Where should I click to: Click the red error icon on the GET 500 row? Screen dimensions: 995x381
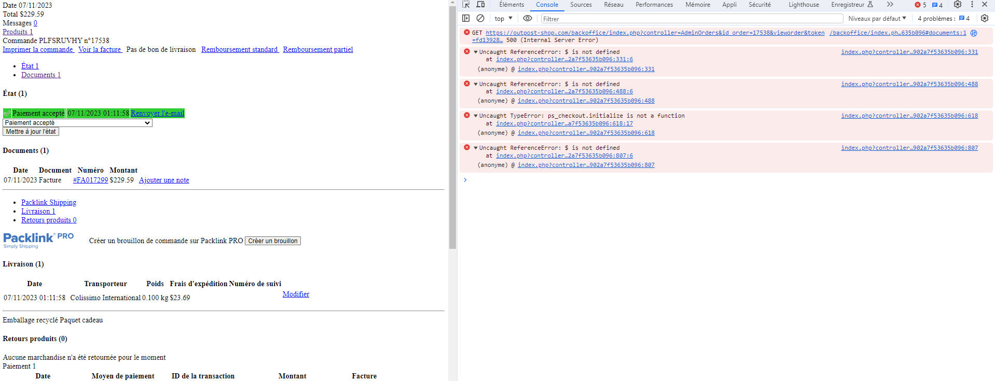467,33
